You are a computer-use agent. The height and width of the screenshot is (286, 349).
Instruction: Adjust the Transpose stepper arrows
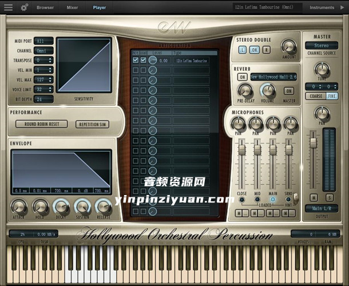click(x=50, y=60)
